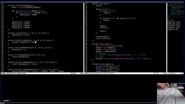The image size is (185, 104).
Task: Go to parent directory ../ in Netrw
Action: click(x=169, y=16)
